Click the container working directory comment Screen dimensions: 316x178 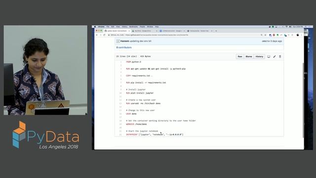pyautogui.click(x=161, y=121)
